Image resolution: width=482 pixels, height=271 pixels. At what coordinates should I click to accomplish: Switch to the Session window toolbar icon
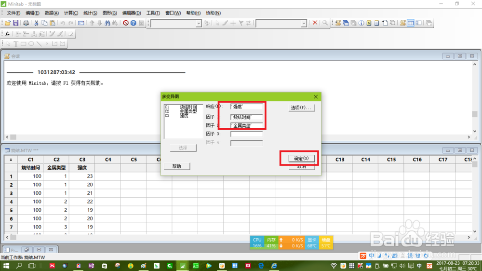(402, 23)
